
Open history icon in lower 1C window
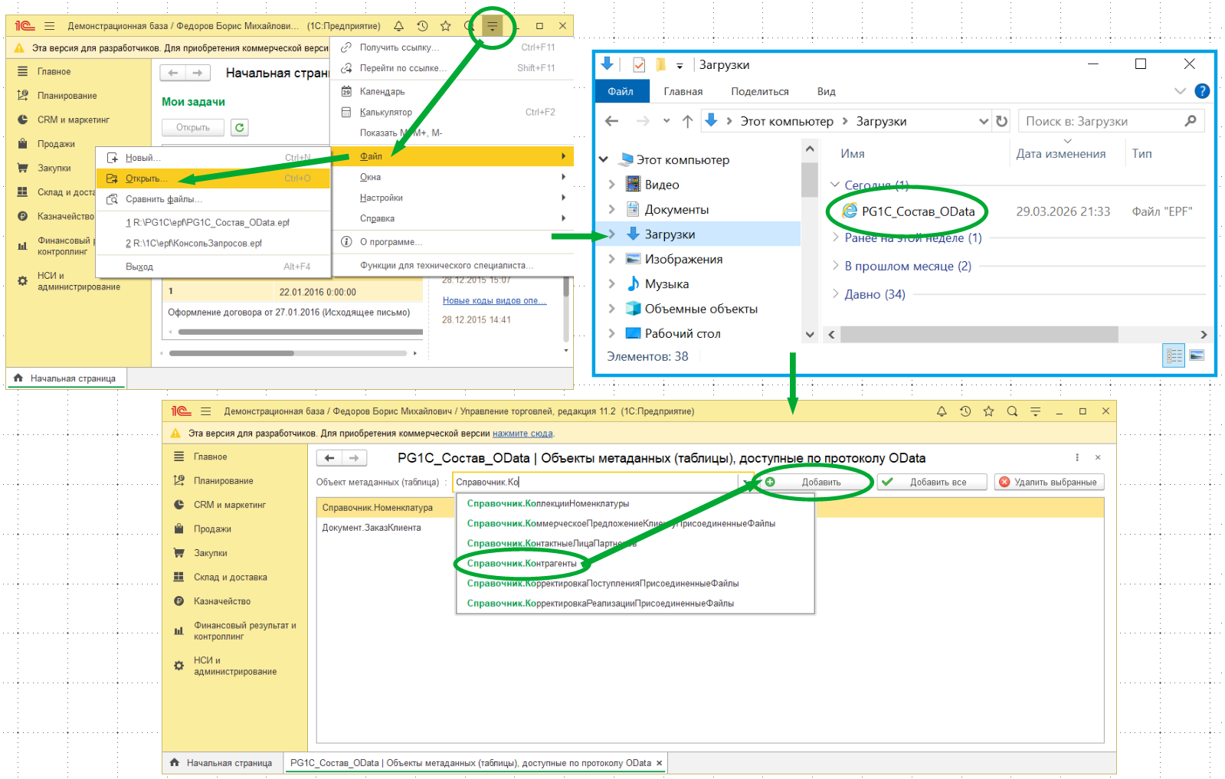965,411
